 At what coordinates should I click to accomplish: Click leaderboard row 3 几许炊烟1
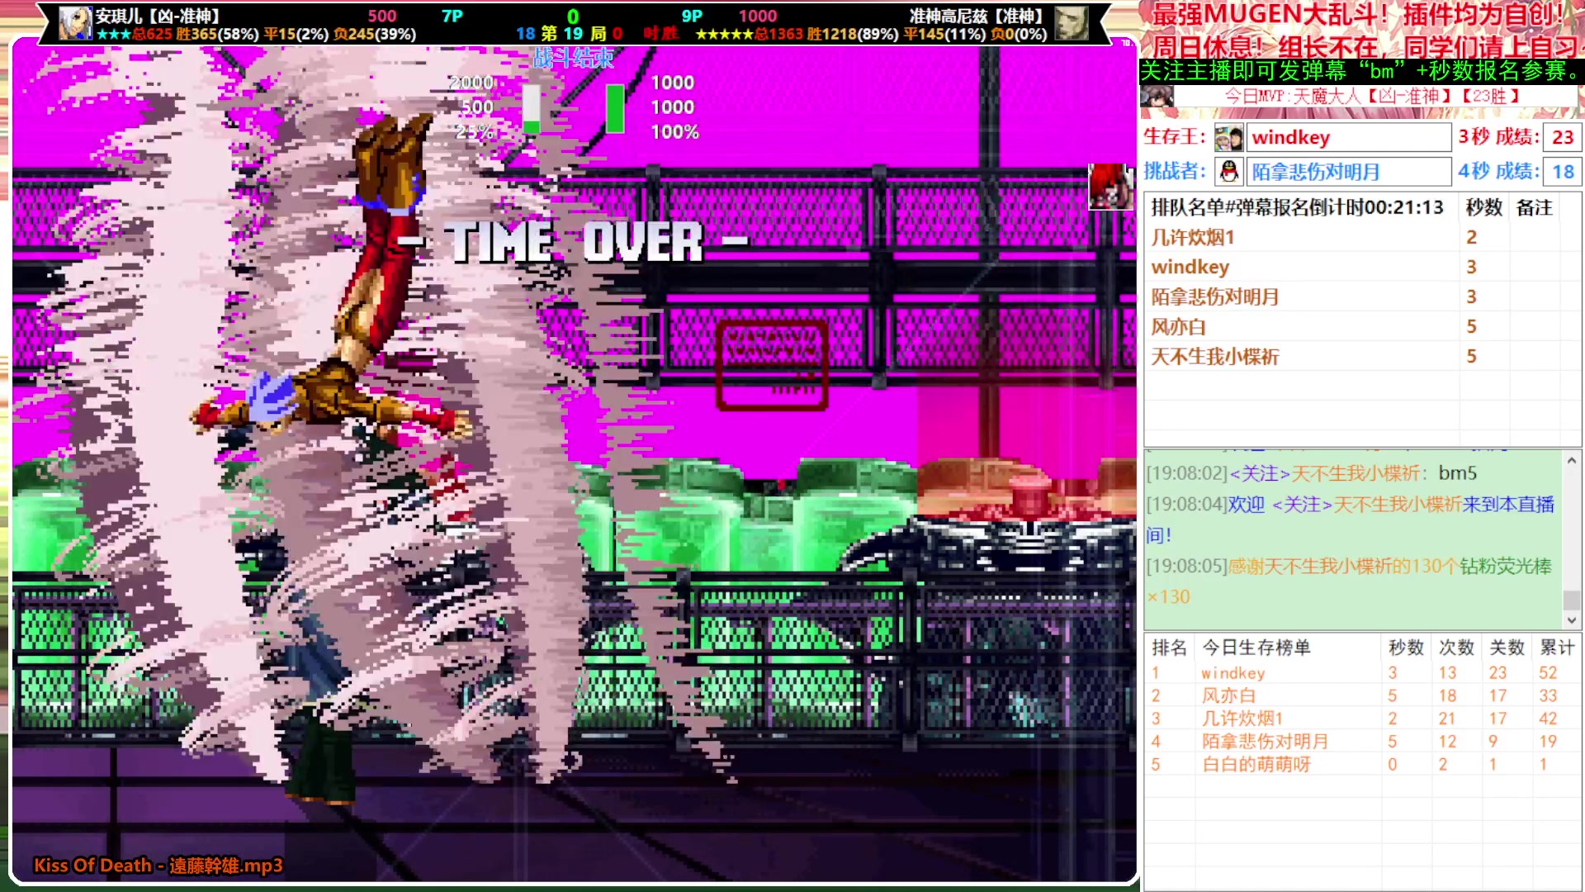tap(1362, 719)
